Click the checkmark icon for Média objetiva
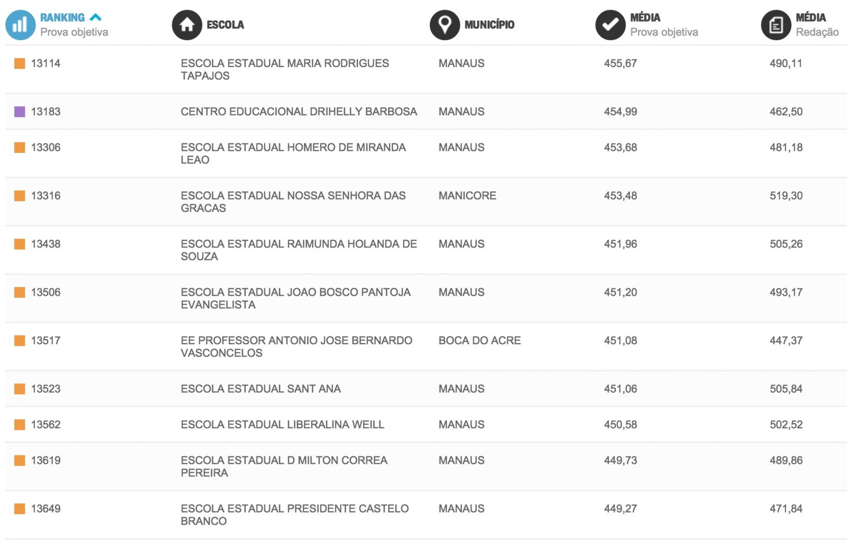847x541 pixels. tap(610, 25)
